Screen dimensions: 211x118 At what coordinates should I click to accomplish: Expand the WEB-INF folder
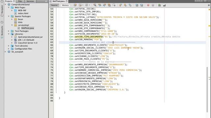pos(12,10)
